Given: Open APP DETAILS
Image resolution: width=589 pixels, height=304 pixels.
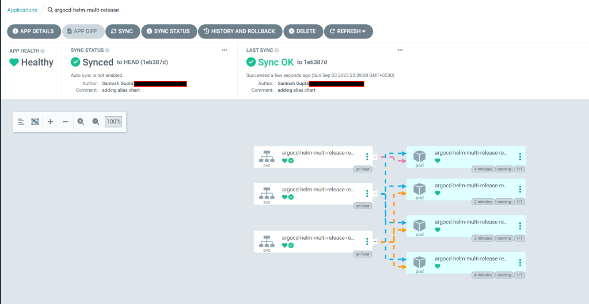Looking at the screenshot, I should pos(34,31).
